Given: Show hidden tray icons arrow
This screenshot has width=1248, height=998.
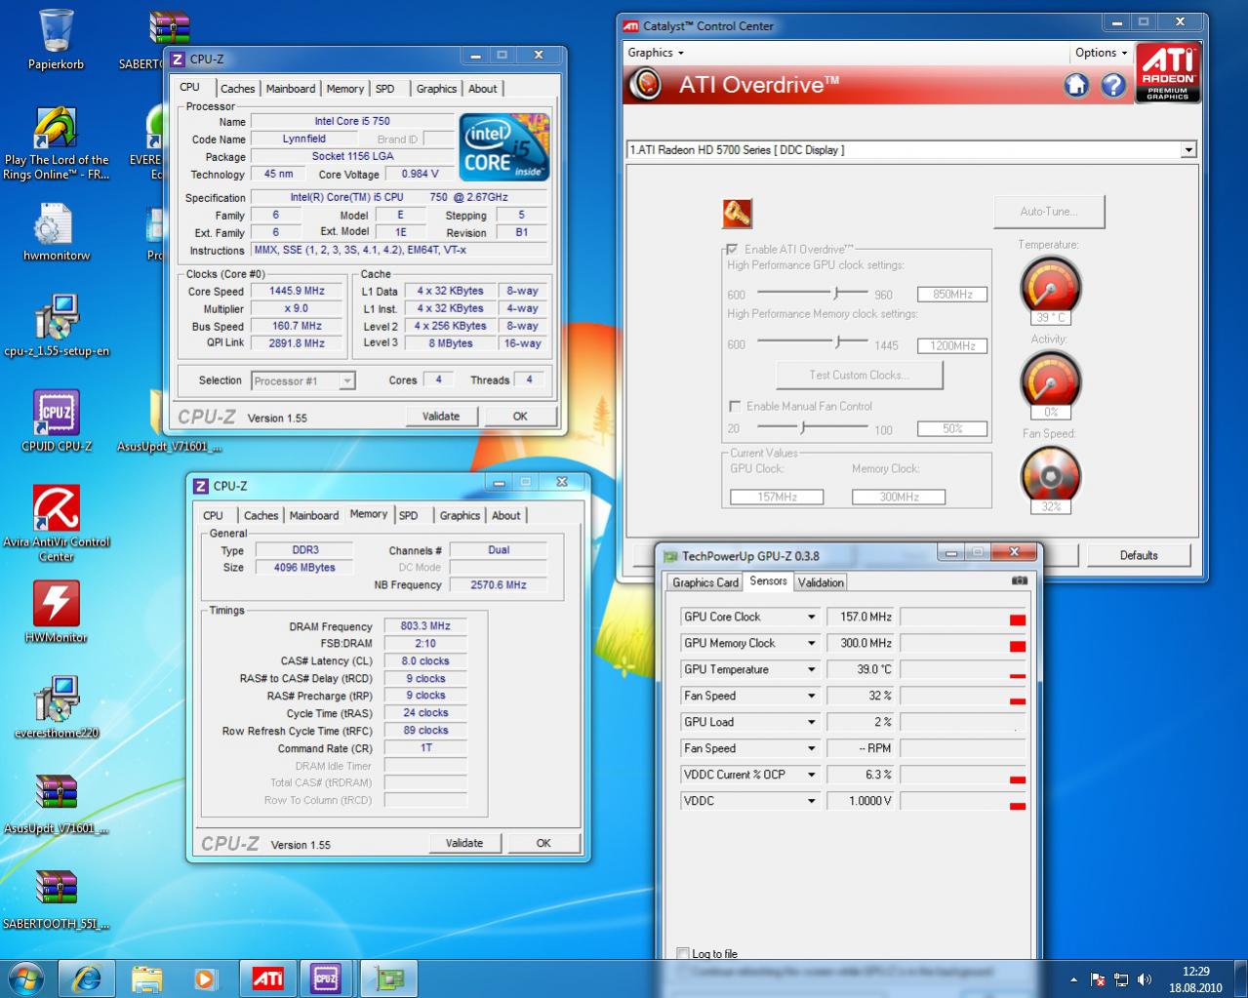Looking at the screenshot, I should pos(1073,979).
